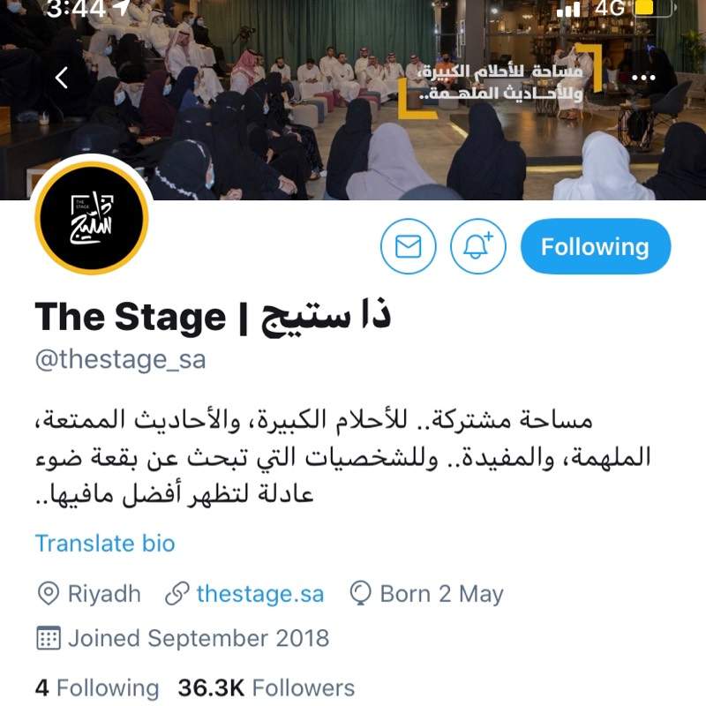Viewport: 706px width, 706px height.
Task: Tap the birthday balloon icon
Action: (x=361, y=593)
